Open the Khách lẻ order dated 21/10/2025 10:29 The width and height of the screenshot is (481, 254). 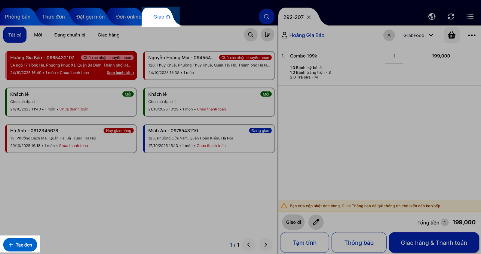click(x=209, y=102)
